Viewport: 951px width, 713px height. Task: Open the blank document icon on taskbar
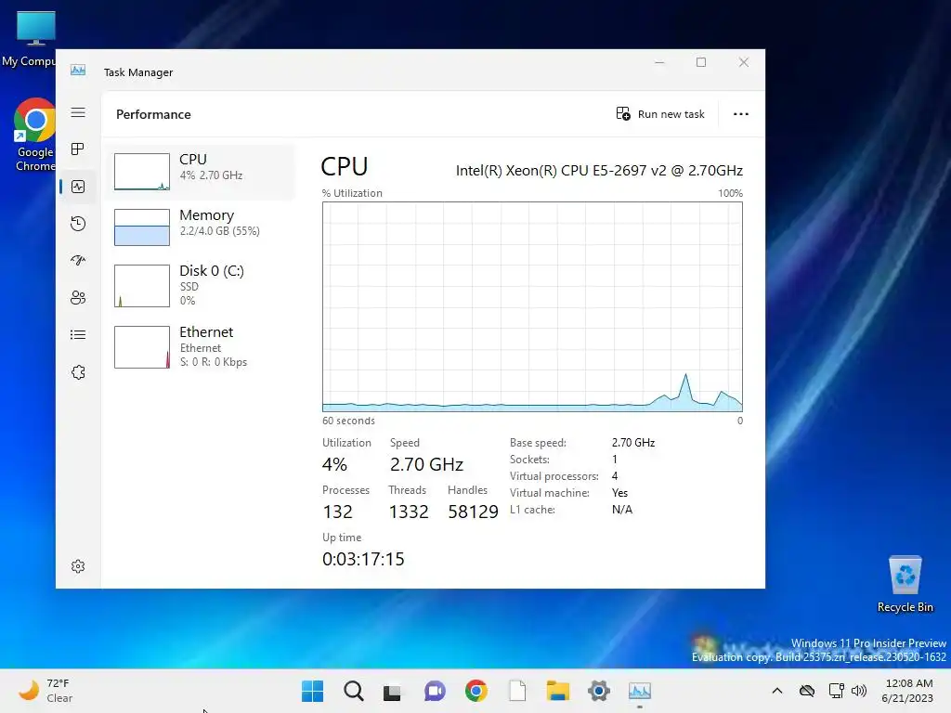[517, 691]
